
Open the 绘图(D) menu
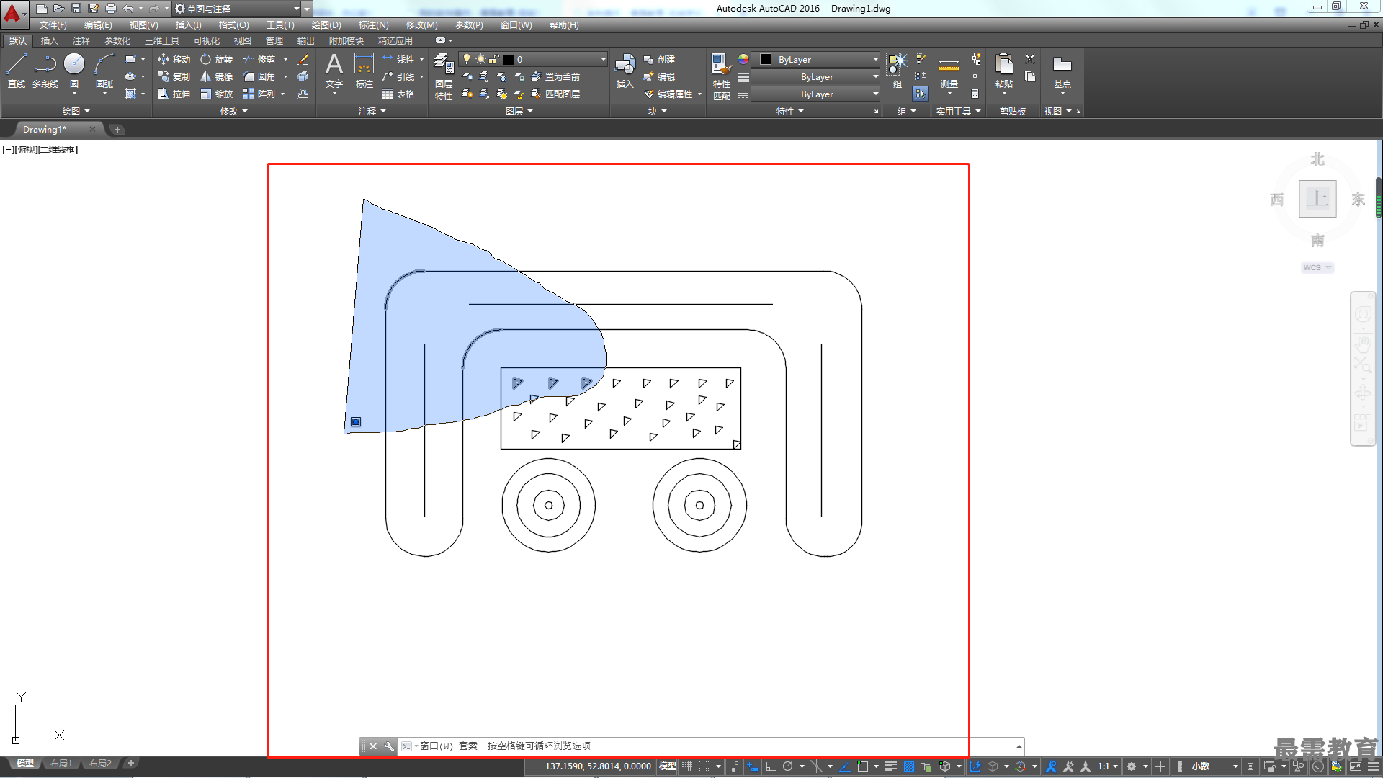tap(326, 24)
